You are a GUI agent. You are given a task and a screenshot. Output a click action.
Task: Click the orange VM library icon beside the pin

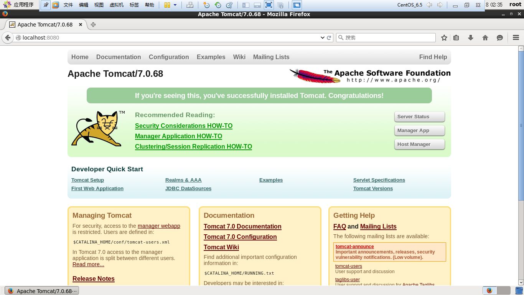tap(56, 5)
